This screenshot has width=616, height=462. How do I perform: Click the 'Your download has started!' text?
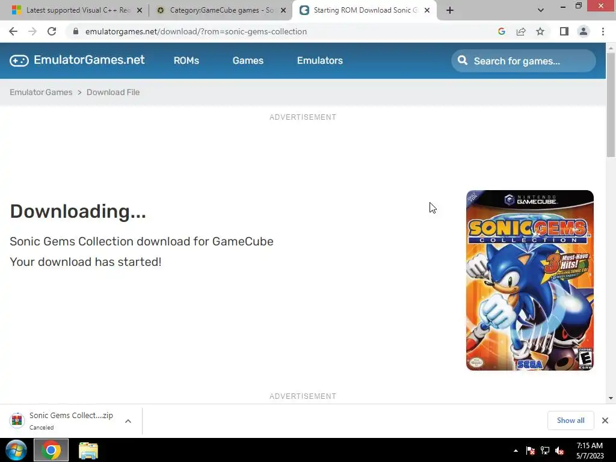pyautogui.click(x=85, y=262)
